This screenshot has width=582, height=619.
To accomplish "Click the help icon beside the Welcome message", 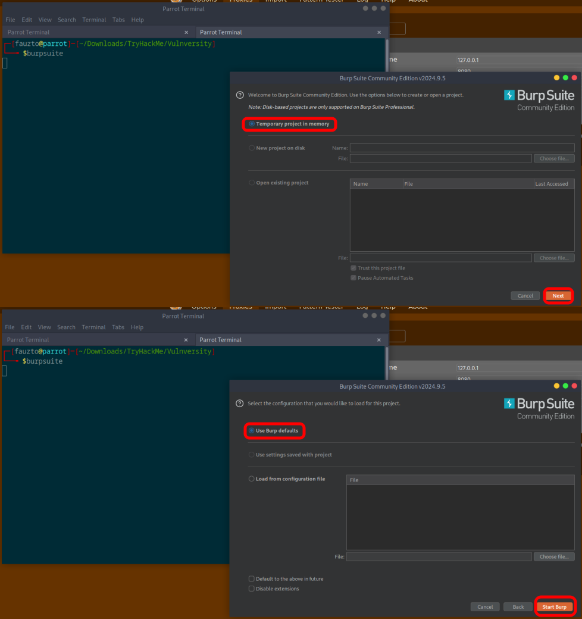I will (x=240, y=95).
